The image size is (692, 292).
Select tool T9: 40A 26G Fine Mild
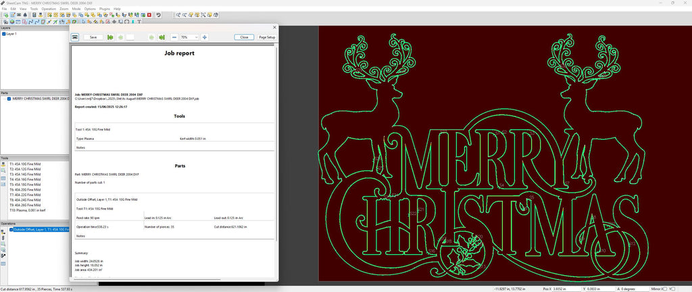25,205
